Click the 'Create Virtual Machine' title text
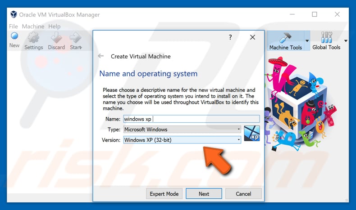The image size is (356, 210). 141,56
